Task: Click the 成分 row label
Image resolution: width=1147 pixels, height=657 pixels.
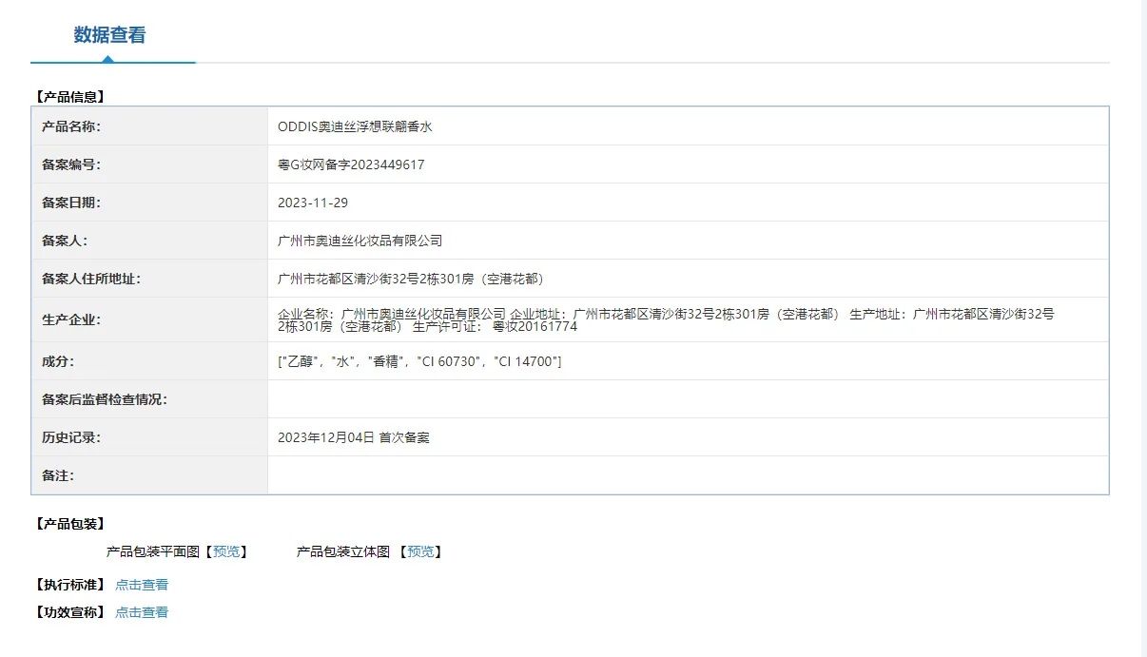Action: coord(58,361)
